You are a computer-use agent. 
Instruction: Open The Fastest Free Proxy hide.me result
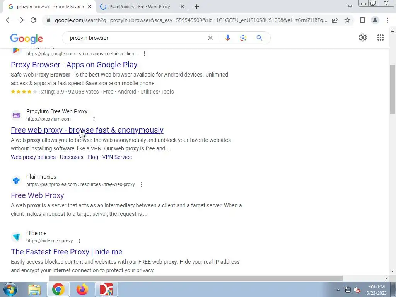tap(67, 252)
